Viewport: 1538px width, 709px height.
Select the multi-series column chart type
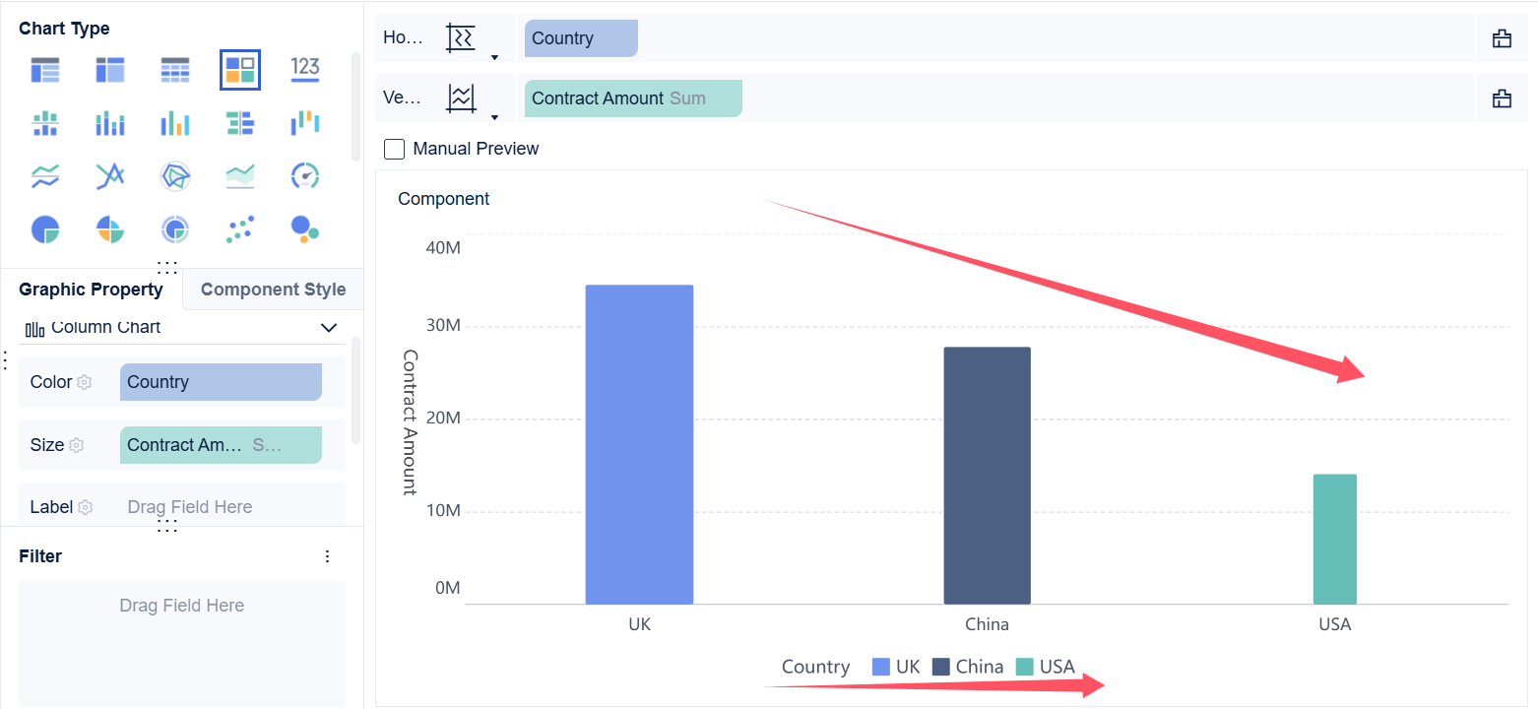175,123
